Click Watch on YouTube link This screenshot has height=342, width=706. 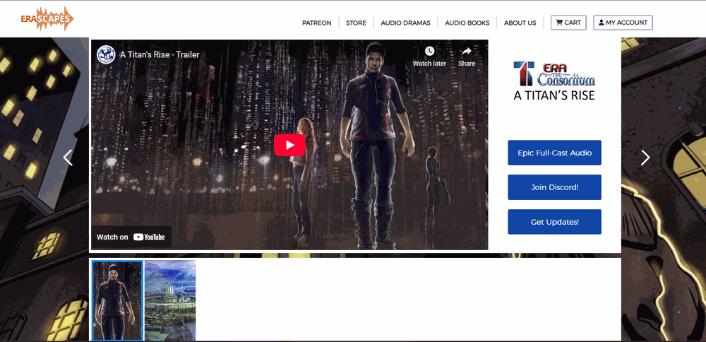(x=131, y=237)
